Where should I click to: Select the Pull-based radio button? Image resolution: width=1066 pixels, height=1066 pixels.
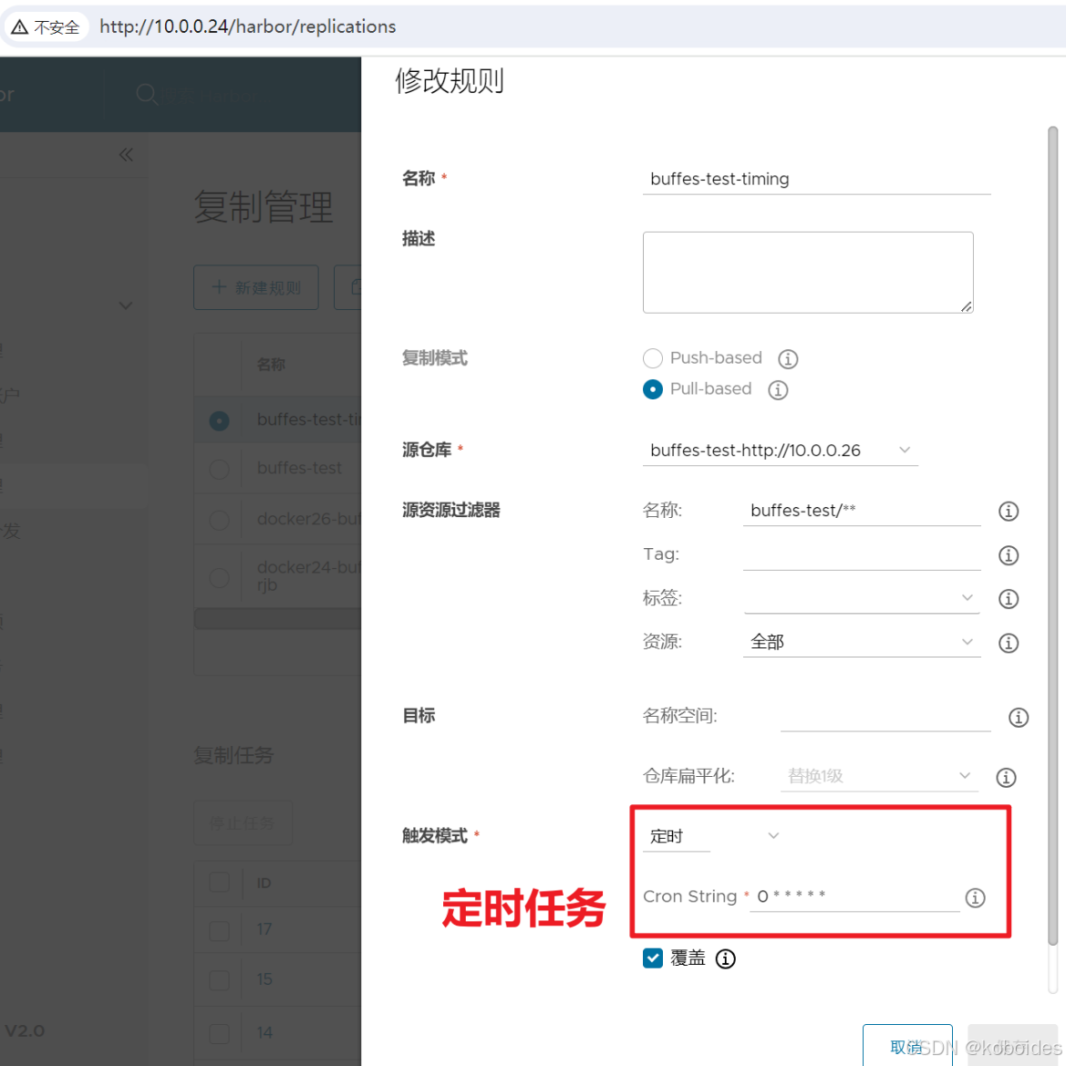pos(652,388)
